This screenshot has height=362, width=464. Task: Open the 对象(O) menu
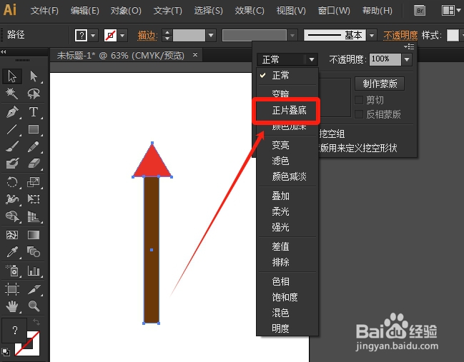pyautogui.click(x=126, y=11)
